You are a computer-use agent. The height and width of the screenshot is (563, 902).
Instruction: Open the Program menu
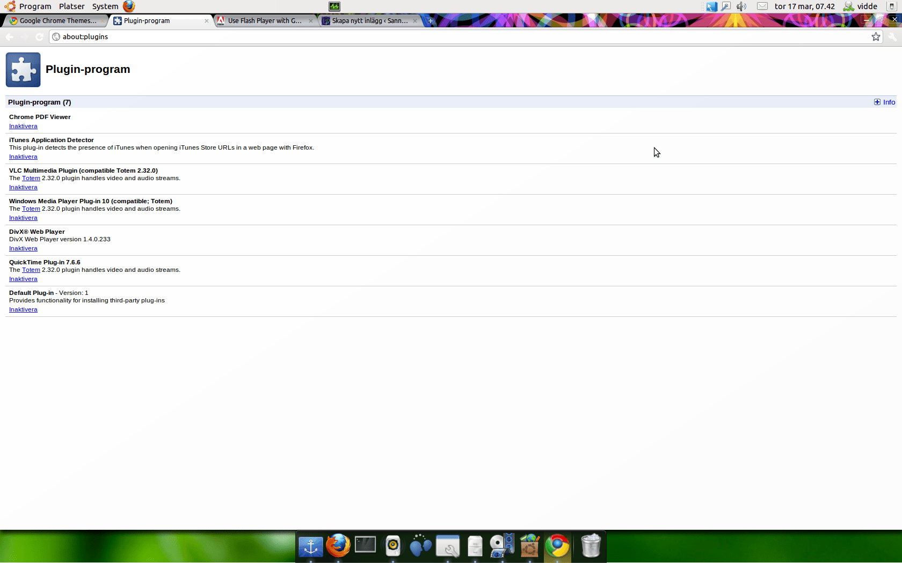click(35, 6)
